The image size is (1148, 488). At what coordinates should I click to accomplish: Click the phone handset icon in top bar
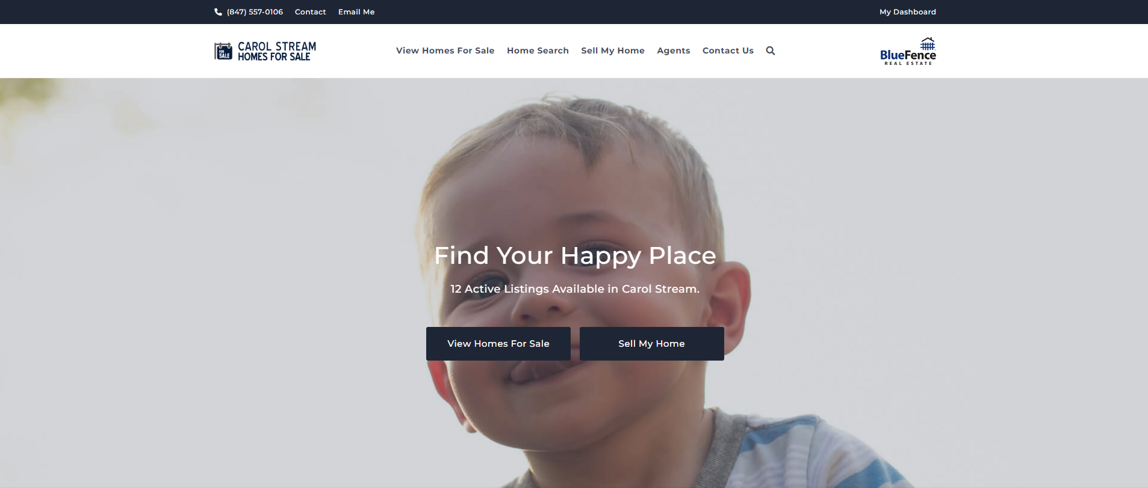point(218,12)
